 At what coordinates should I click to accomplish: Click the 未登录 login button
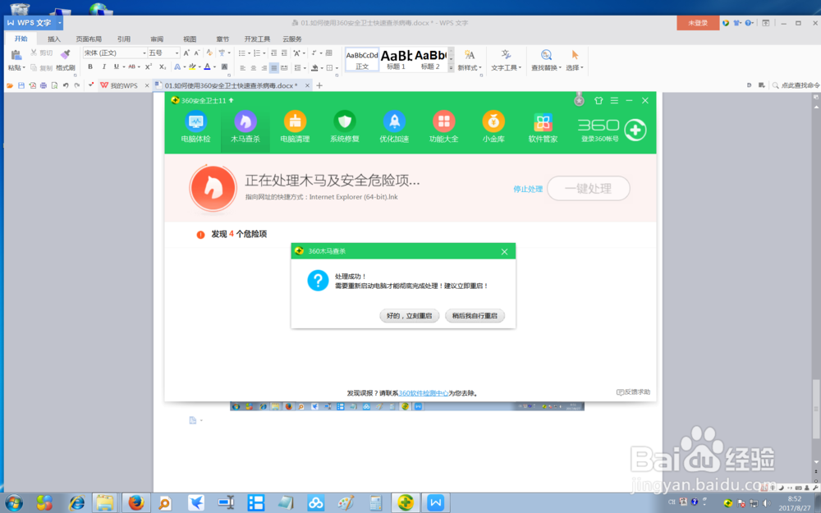(697, 23)
